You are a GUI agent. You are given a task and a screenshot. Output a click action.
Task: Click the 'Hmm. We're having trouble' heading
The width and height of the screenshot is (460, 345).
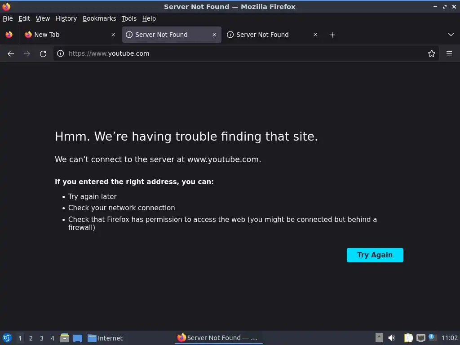[186, 137]
